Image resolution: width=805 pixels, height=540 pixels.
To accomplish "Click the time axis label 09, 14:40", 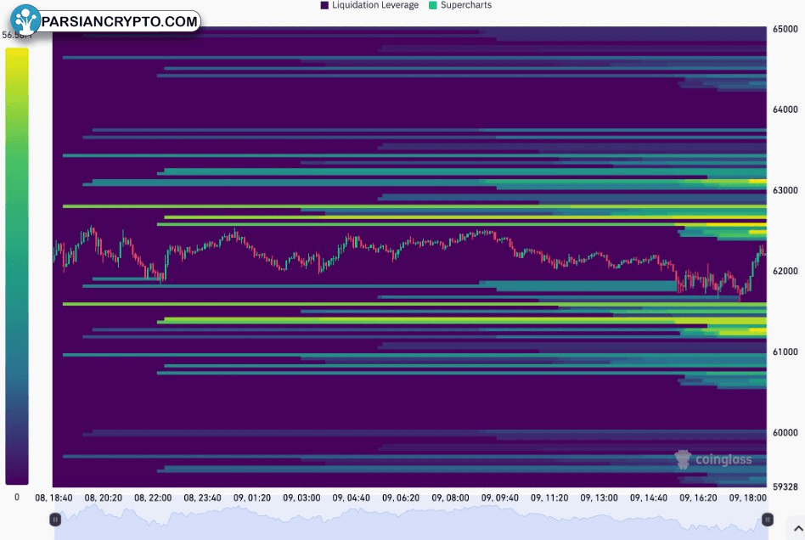I will tap(649, 498).
